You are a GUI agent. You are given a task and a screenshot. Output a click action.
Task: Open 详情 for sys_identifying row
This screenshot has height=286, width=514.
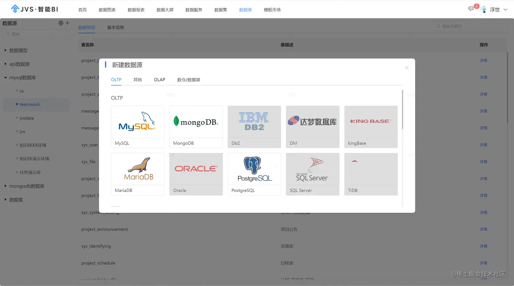click(483, 246)
